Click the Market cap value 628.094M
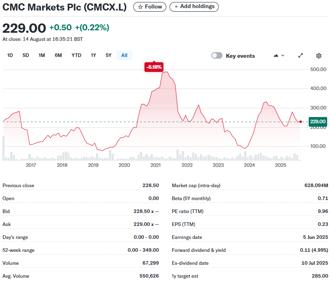Screen dimensions: 335x285 (316, 185)
